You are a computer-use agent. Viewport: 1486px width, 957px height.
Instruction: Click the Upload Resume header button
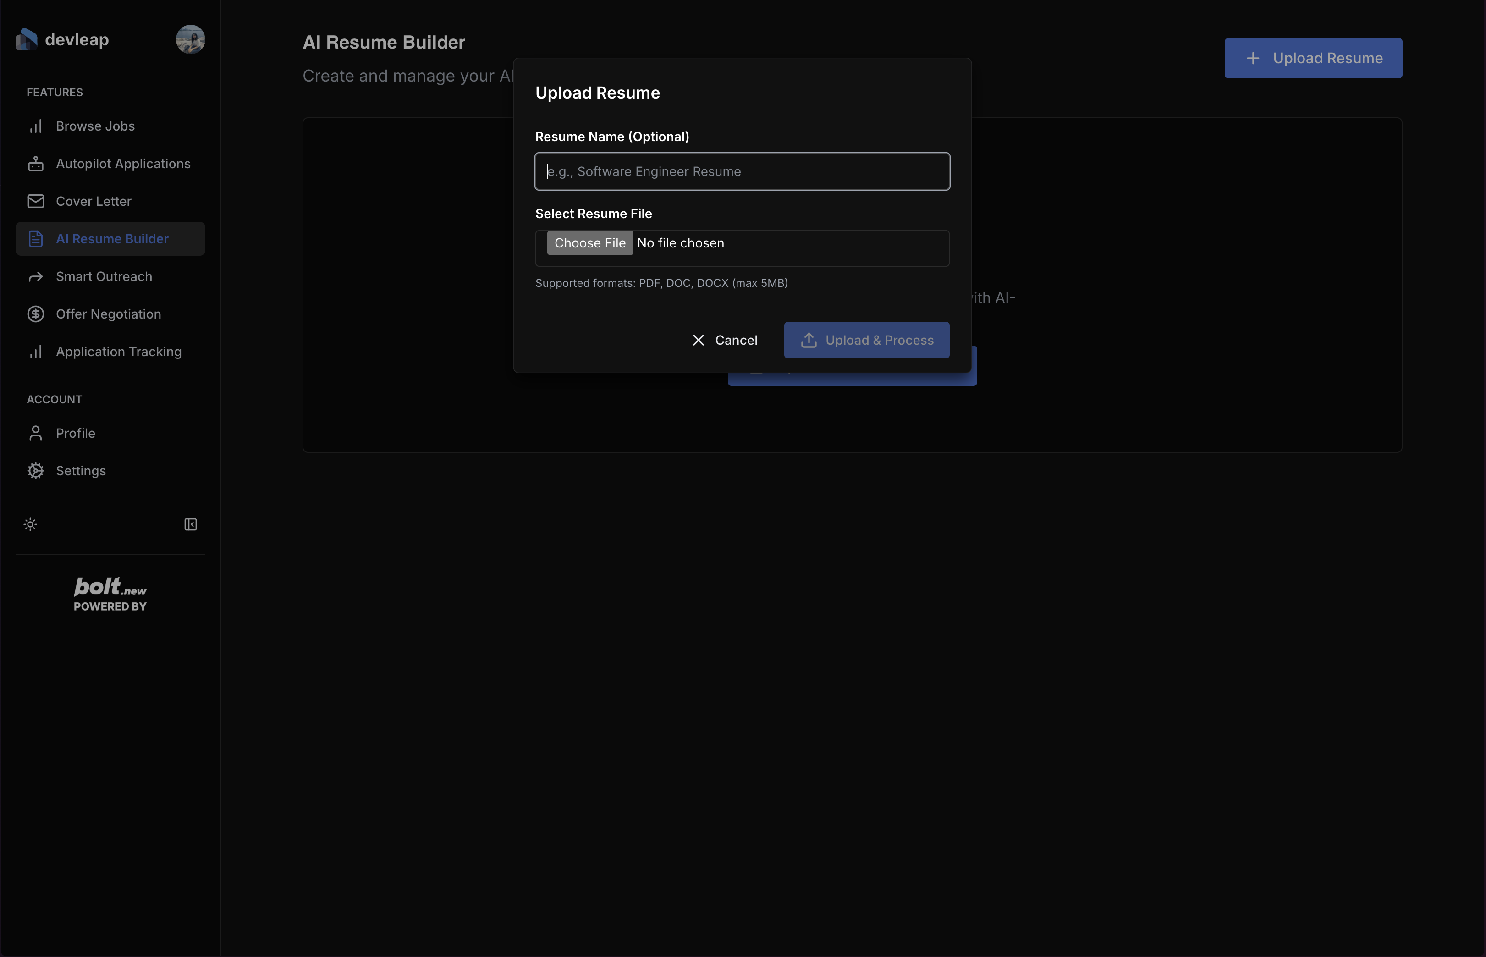click(x=1313, y=58)
